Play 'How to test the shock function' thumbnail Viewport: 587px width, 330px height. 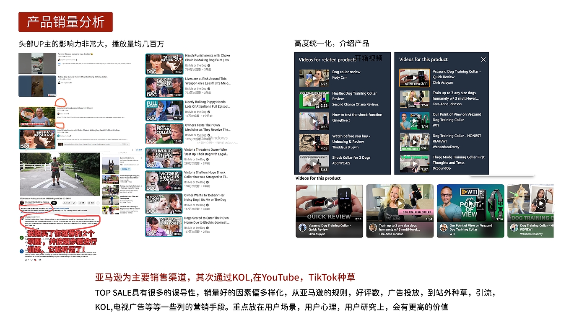(314, 121)
